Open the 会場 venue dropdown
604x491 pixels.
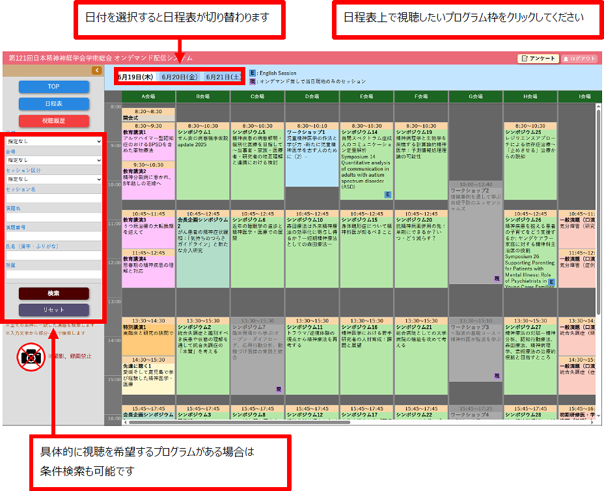pyautogui.click(x=53, y=160)
